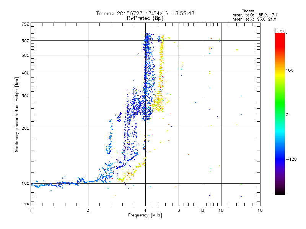Viewport: 306px width, 229px height.
Task: Click the x-axis label 'Frequency [MHz]'
Action: 145,215
